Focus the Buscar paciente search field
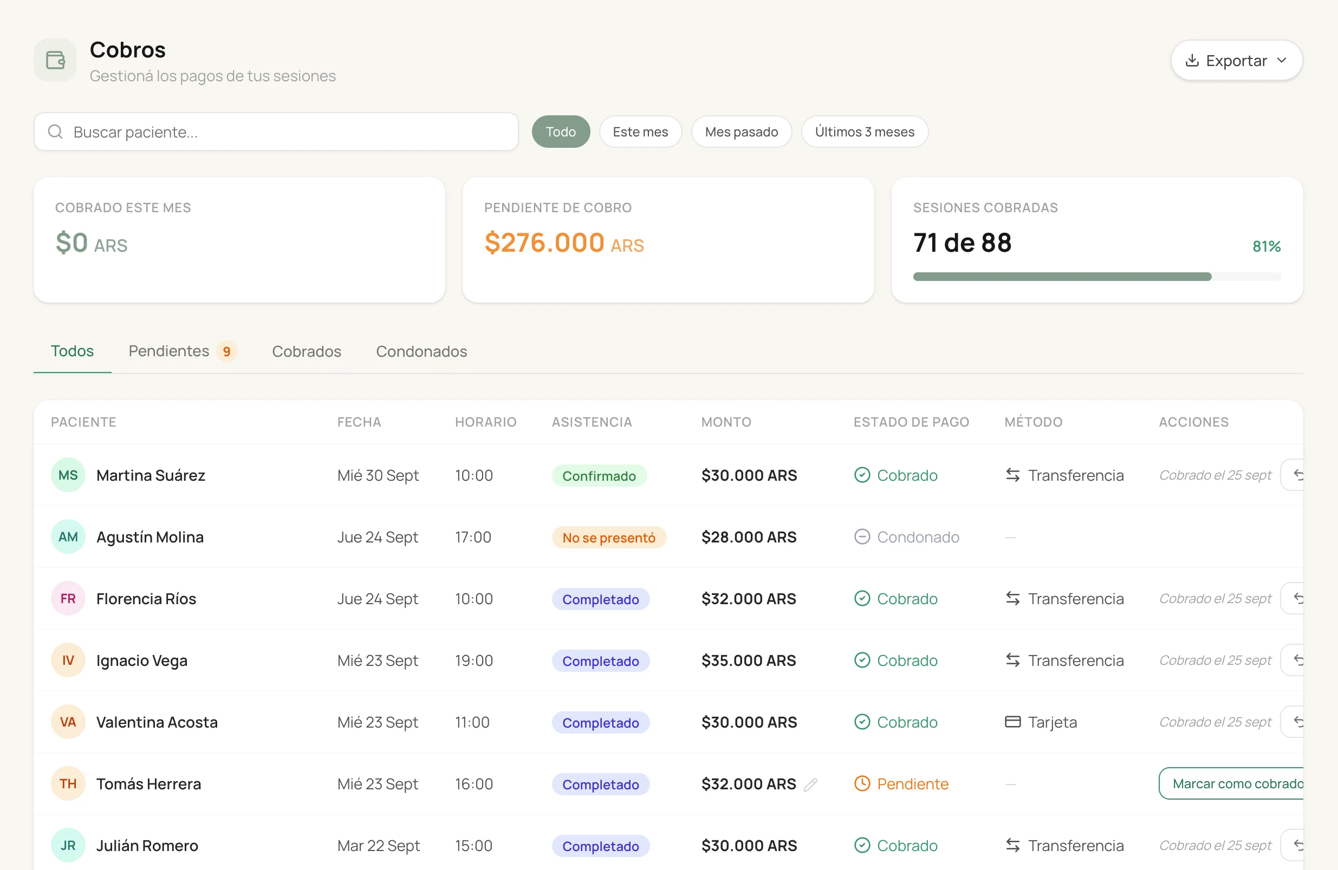The image size is (1338, 870). [x=276, y=132]
